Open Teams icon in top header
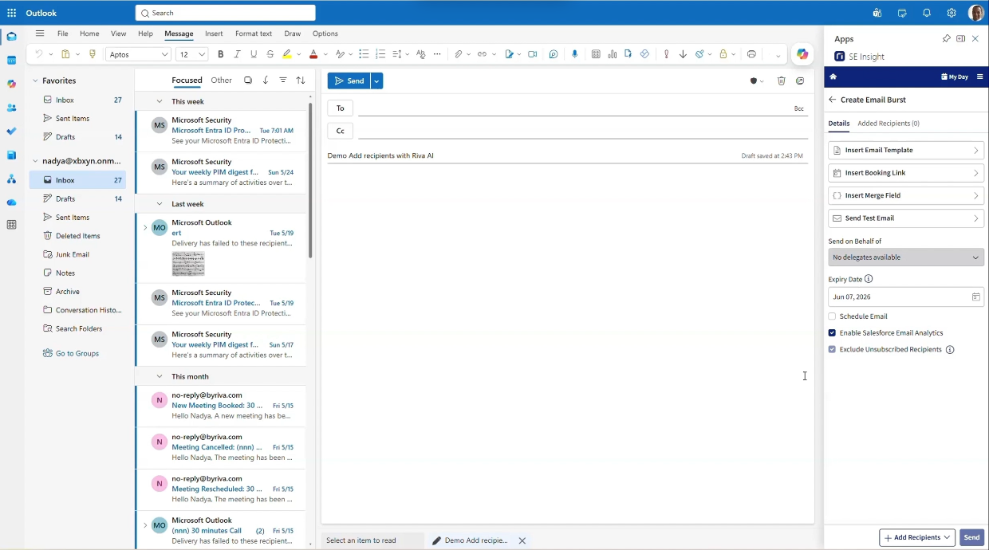Viewport: 989px width, 550px height. click(x=877, y=13)
